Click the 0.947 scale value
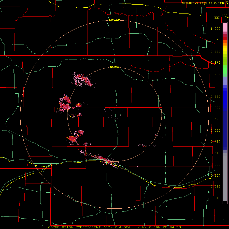Viewport: 229px width, 229px height. click(216, 40)
